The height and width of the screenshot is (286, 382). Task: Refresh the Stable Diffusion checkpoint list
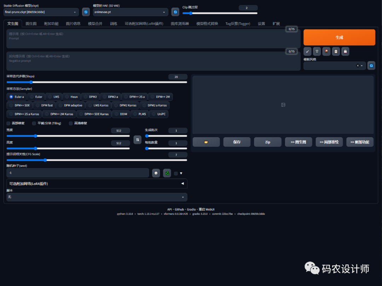point(86,12)
